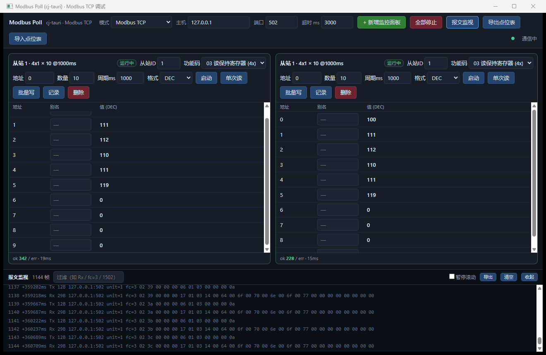Click the 清空 button in message monitor

[509, 277]
